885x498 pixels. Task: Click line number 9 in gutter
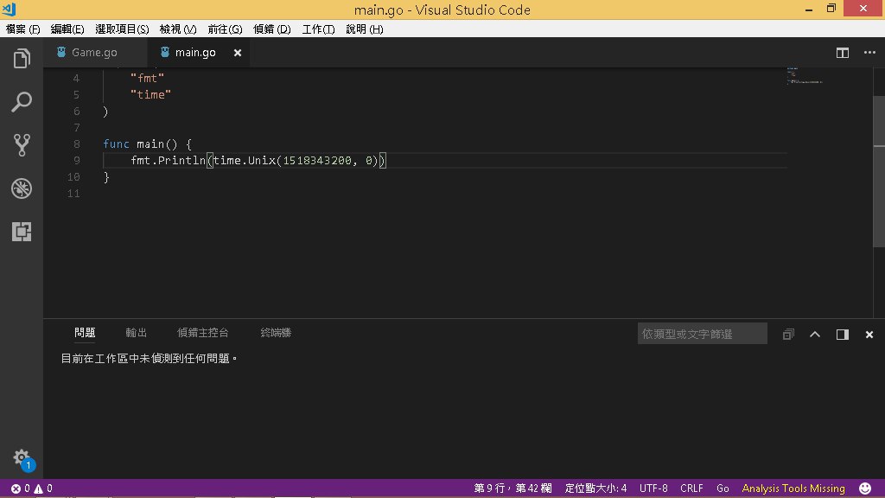click(x=77, y=160)
